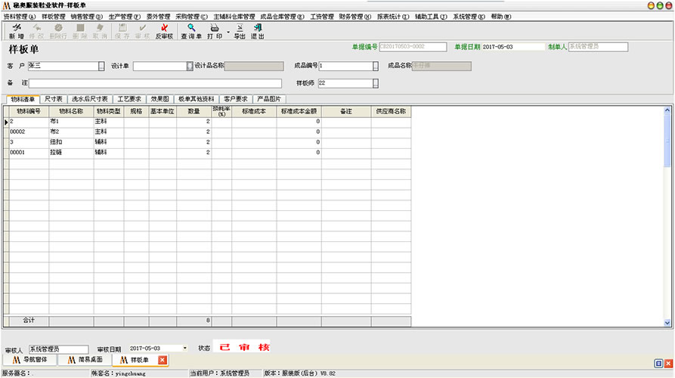Viewport: 675px width, 378px height.
Task: Switch to the 导航窗体 window tab
Action: [x=30, y=360]
